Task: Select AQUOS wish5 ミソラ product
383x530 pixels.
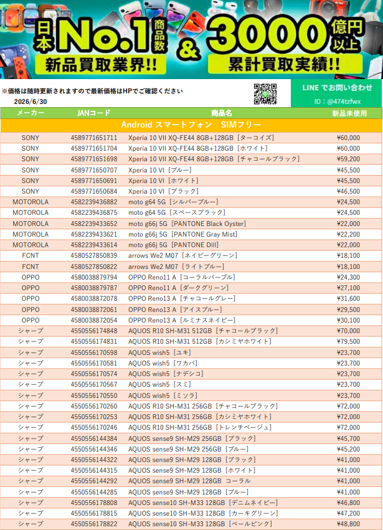Action: (163, 395)
